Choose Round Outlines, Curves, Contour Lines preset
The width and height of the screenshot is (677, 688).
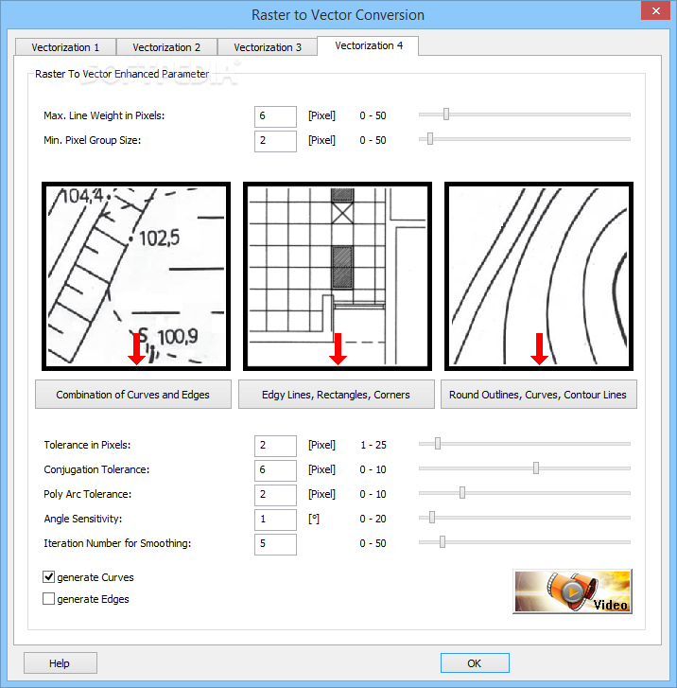click(x=538, y=395)
